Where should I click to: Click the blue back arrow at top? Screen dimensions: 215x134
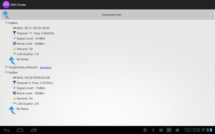click(x=6, y=15)
